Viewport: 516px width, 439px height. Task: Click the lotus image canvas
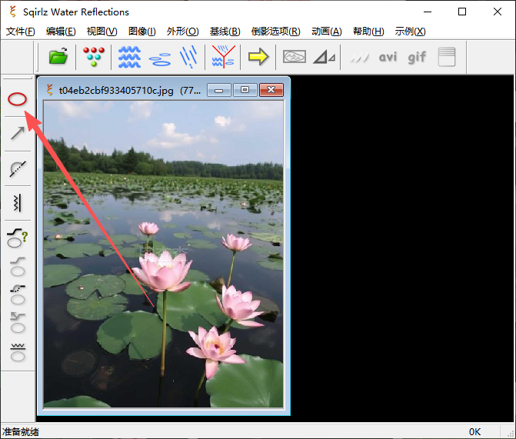click(x=163, y=254)
